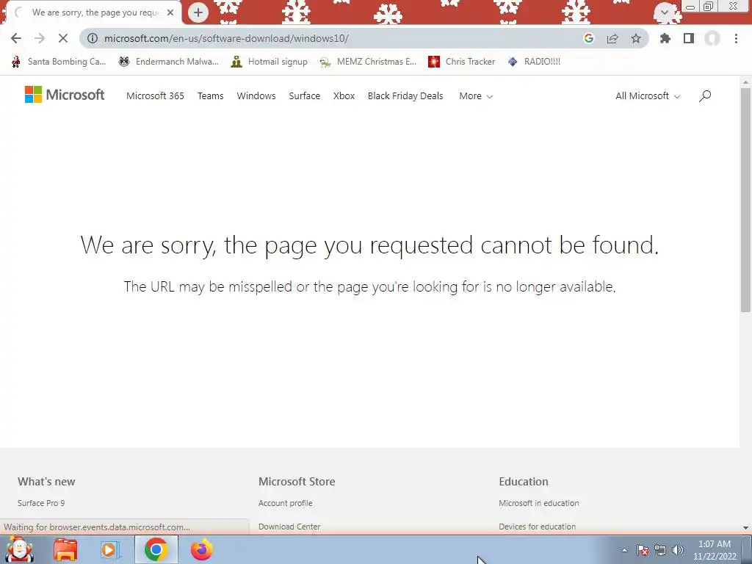Expand the More dropdown
This screenshot has height=564, width=752.
point(476,96)
